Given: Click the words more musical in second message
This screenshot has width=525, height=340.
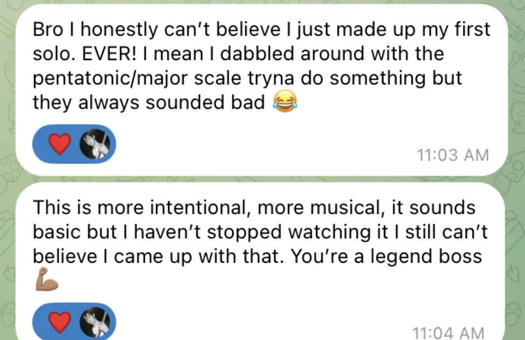Looking at the screenshot, I should (x=305, y=208).
